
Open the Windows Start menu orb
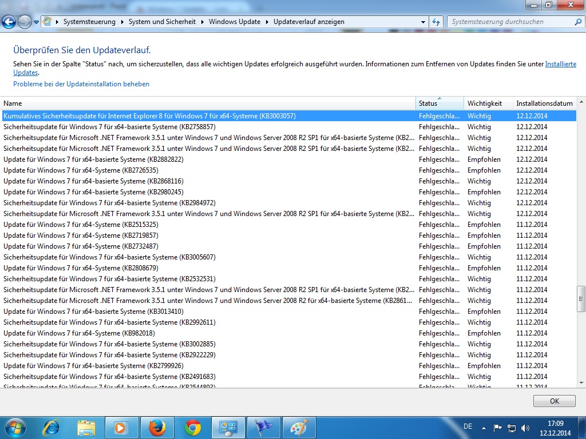[15, 428]
